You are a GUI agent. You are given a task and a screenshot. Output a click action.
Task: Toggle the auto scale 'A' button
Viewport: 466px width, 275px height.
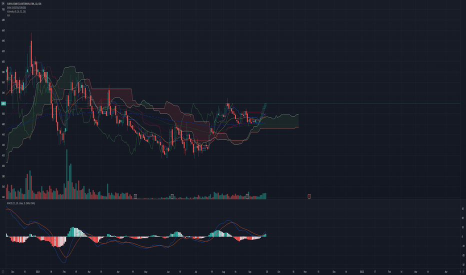pos(463,271)
